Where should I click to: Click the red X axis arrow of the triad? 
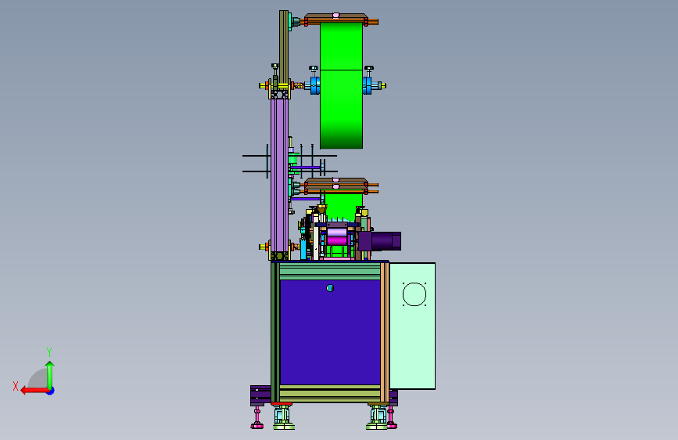pyautogui.click(x=34, y=391)
